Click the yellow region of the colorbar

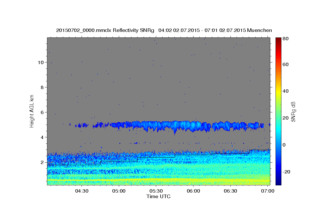[278, 92]
